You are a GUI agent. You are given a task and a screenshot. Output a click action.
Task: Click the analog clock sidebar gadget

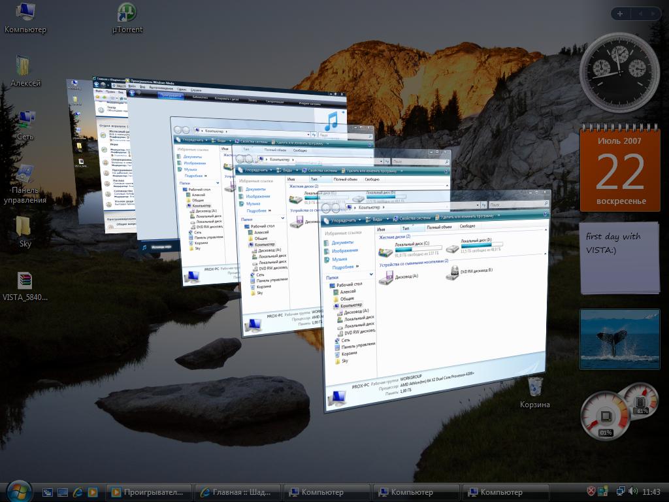pos(619,73)
